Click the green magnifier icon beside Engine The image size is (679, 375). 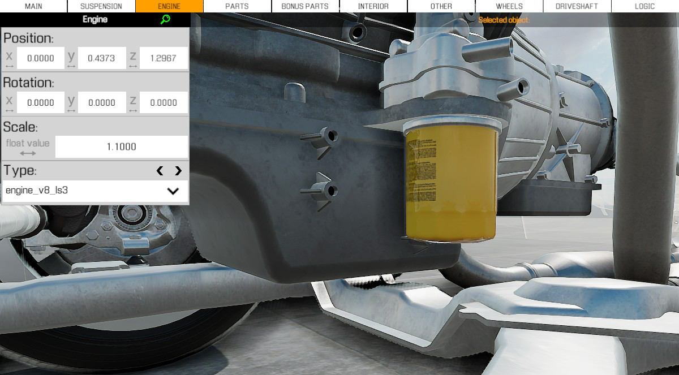(x=165, y=19)
